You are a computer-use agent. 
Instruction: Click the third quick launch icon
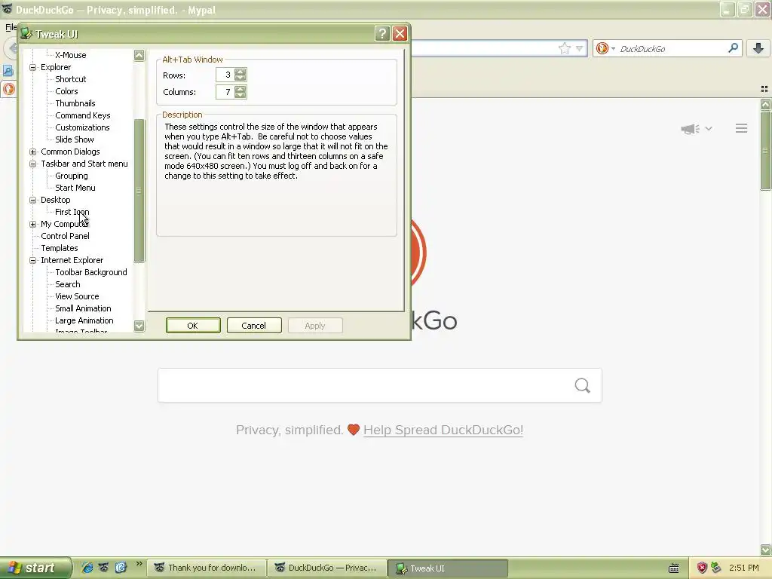121,568
